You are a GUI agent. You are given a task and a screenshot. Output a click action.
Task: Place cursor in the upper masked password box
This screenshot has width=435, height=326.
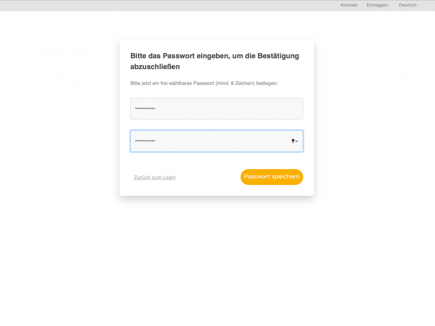[x=217, y=109]
